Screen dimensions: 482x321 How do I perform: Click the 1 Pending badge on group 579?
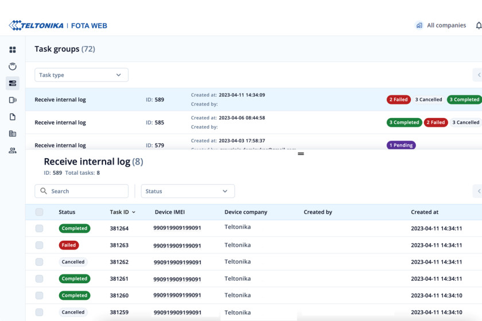(x=401, y=145)
